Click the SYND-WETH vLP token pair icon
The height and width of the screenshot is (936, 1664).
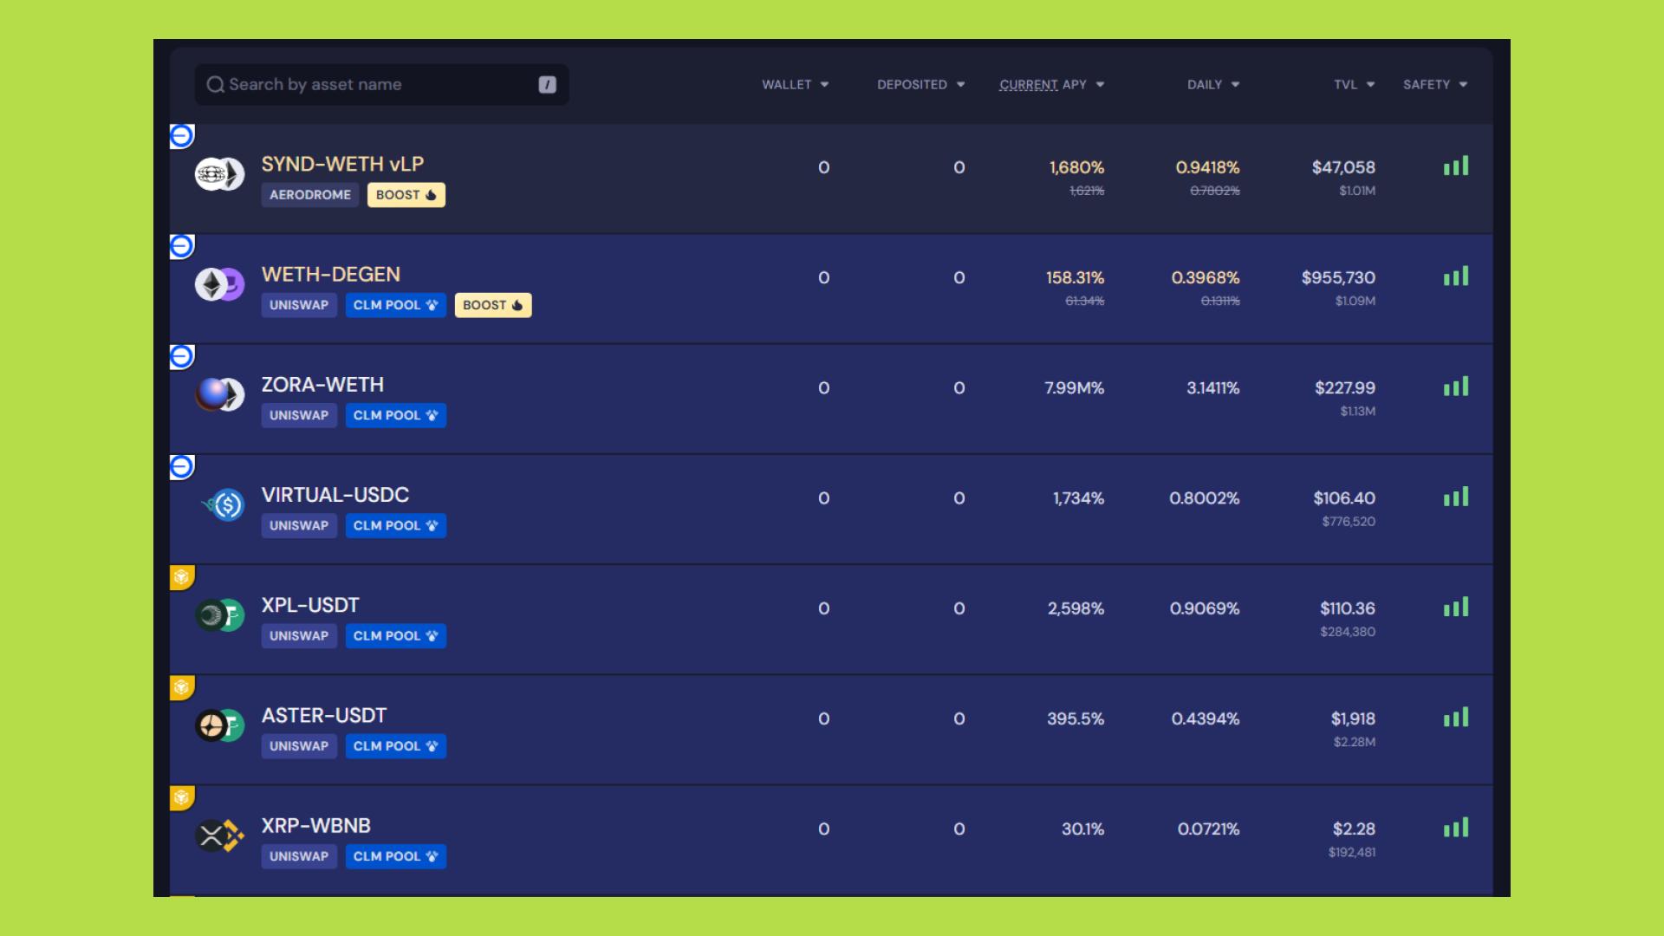click(x=219, y=174)
